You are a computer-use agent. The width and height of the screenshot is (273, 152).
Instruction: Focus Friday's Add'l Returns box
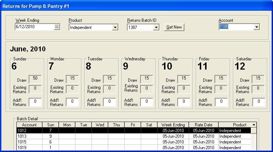(x=221, y=102)
